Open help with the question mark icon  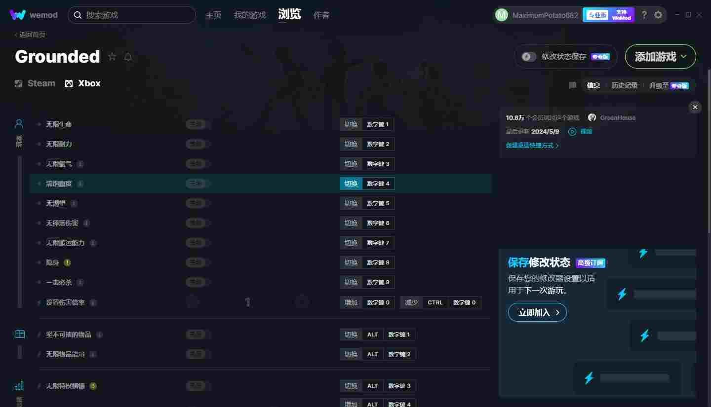click(644, 15)
